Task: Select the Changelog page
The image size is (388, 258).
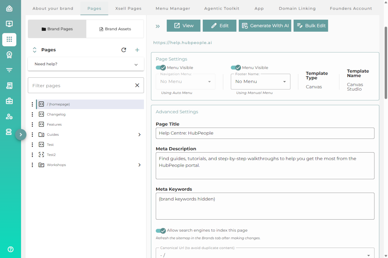Action: (x=56, y=114)
